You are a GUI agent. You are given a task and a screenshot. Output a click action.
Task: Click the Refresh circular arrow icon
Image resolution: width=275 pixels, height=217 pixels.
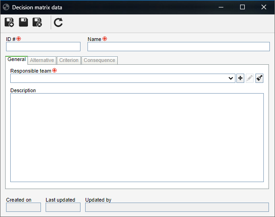(x=58, y=22)
